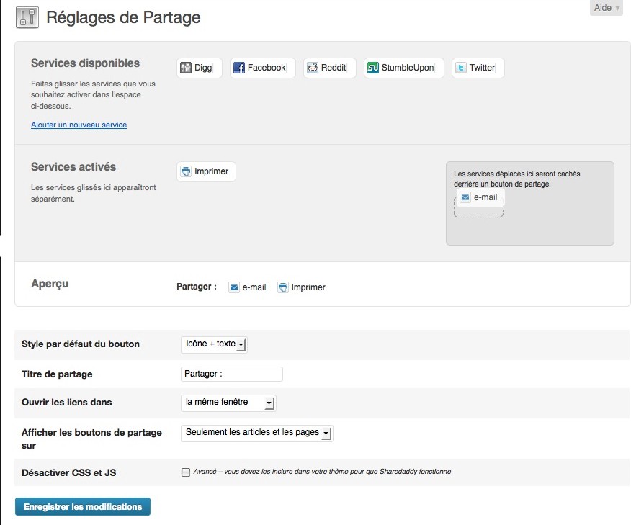Click the Imprimer link in Aperçu preview
Image resolution: width=631 pixels, height=525 pixels.
(308, 287)
